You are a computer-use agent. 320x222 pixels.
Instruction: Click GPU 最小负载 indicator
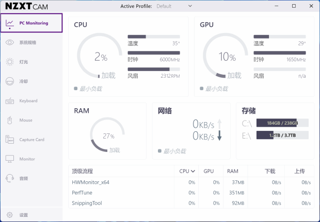pos(214,89)
